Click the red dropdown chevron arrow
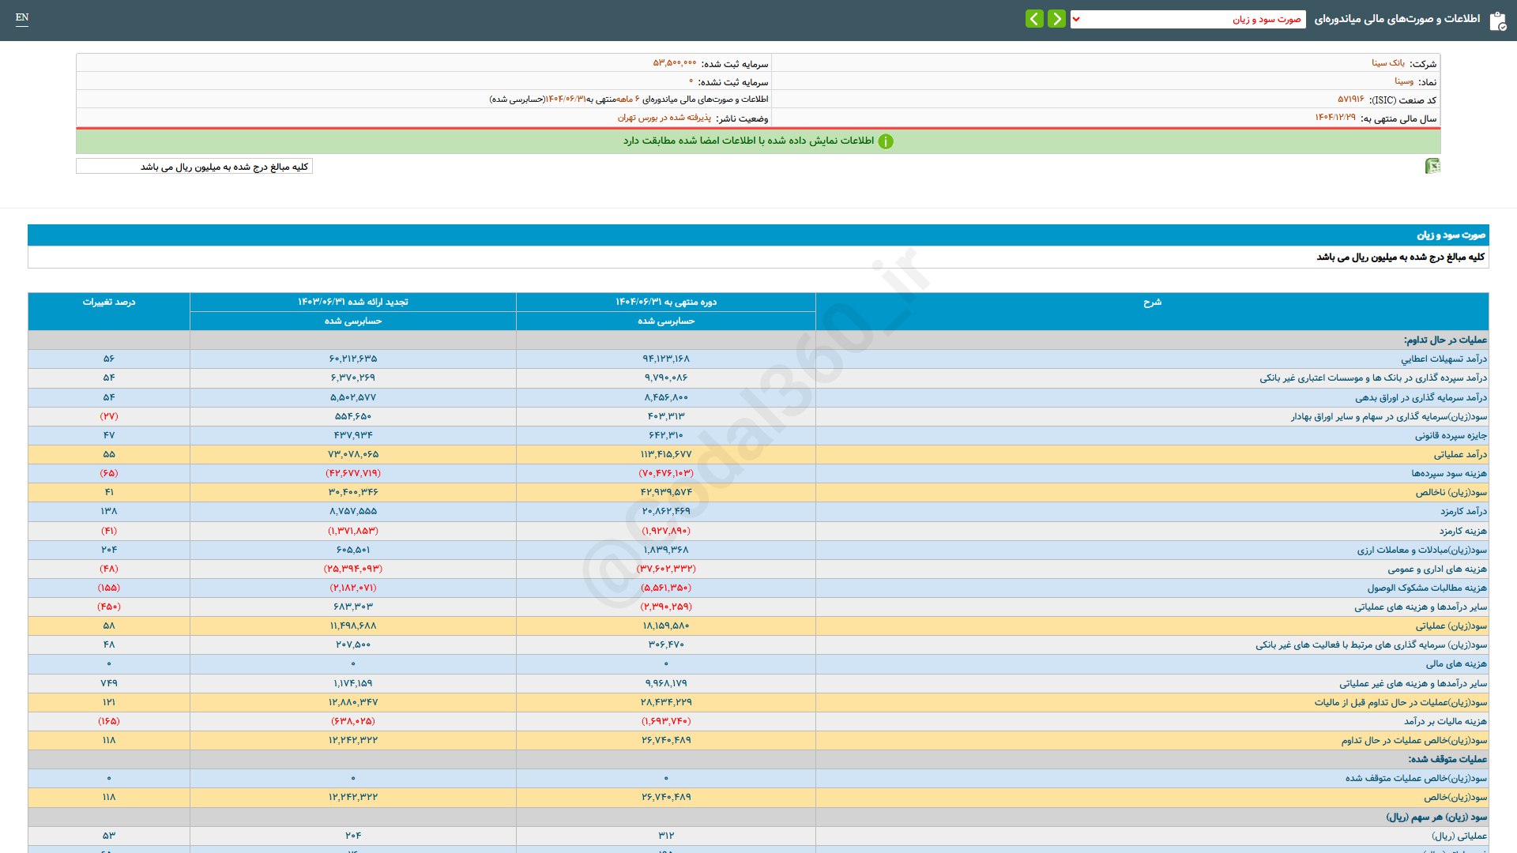Screen dimensions: 1517x853 point(1076,19)
